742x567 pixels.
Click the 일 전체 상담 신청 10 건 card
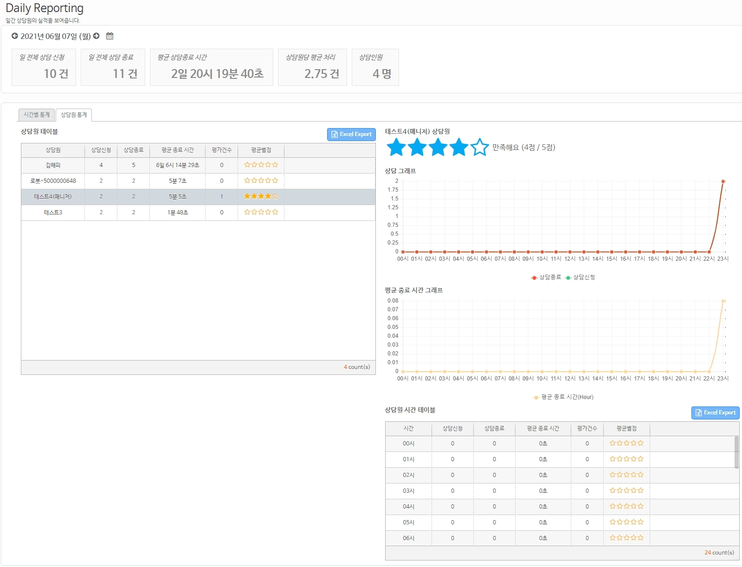pyautogui.click(x=44, y=67)
